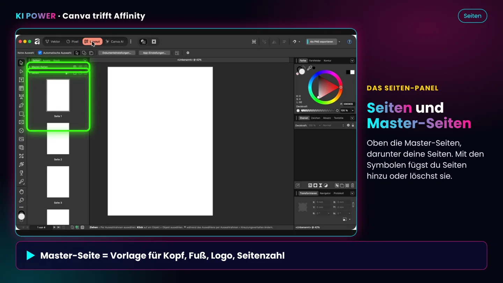Select the Move tool arrow in toolbox
Image resolution: width=503 pixels, height=283 pixels.
tap(21, 63)
